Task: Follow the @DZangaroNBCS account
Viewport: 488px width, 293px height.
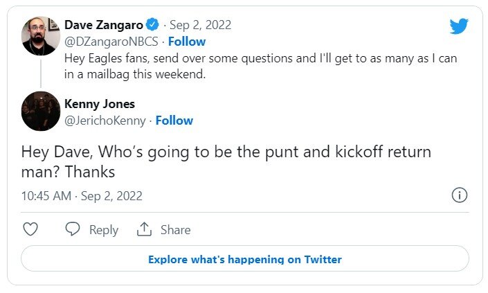Action: point(187,42)
